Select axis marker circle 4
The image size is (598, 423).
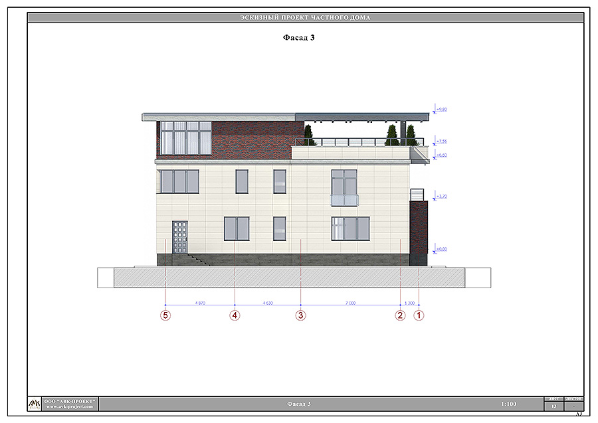tap(235, 315)
